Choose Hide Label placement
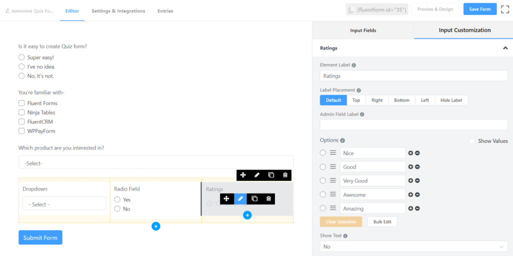This screenshot has height=256, width=513. click(451, 100)
